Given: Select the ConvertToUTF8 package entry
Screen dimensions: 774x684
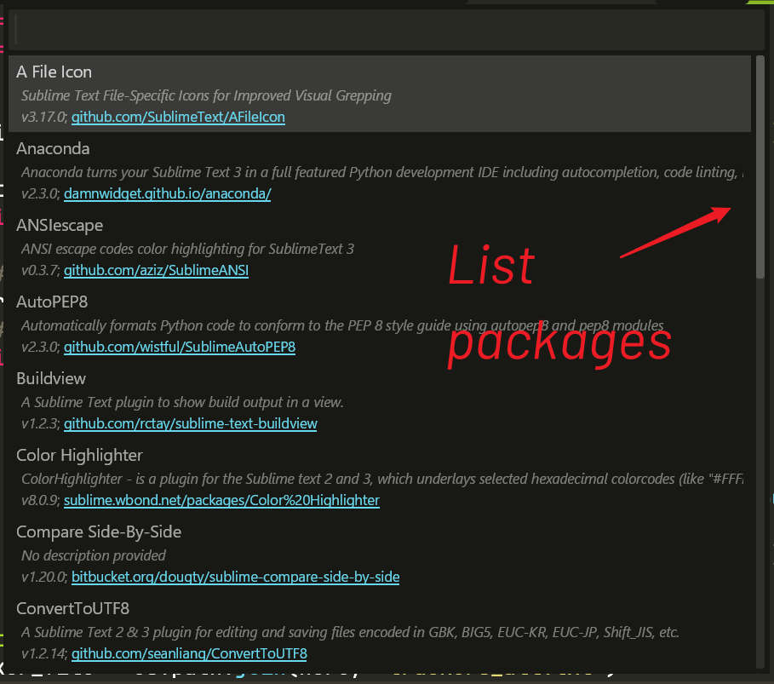Looking at the screenshot, I should 72,609.
